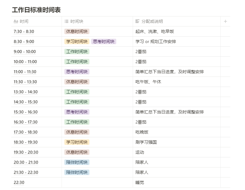Click 2番茄 cell in 10:00 - 11:00 row
The image size is (245, 190).
point(177,62)
